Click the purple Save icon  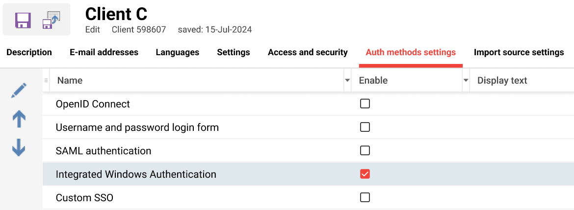coord(23,21)
